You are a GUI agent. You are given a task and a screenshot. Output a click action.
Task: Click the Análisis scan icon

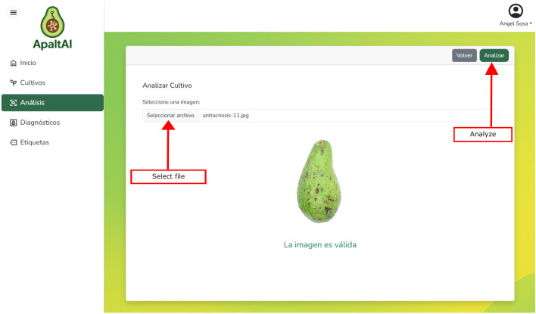(x=14, y=102)
